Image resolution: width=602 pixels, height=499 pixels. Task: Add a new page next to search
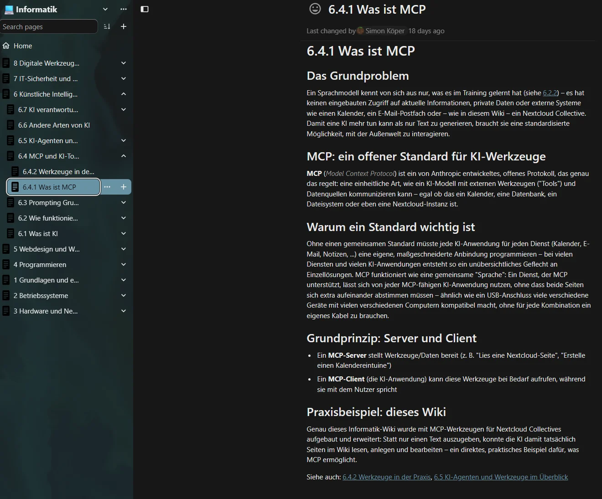click(x=124, y=26)
